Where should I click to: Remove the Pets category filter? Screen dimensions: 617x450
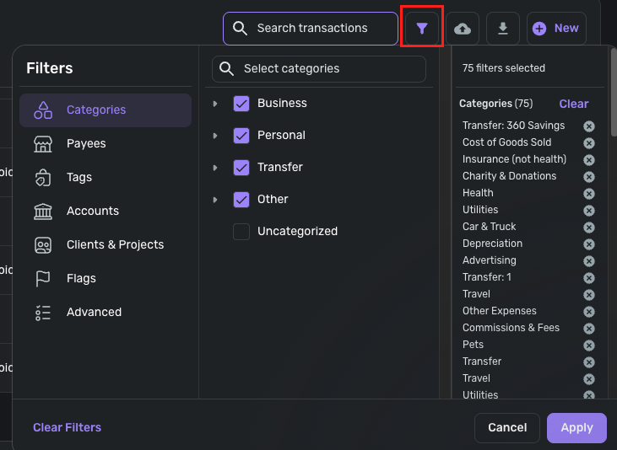[589, 346]
